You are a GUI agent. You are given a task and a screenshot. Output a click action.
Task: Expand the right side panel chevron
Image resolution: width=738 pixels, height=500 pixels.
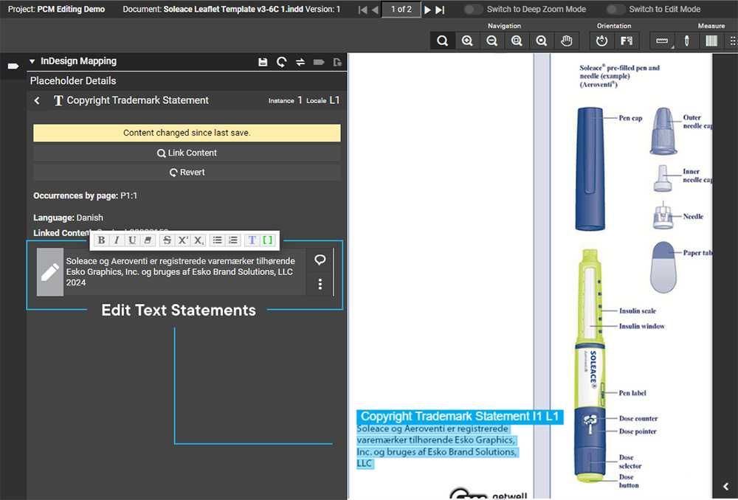(x=725, y=486)
